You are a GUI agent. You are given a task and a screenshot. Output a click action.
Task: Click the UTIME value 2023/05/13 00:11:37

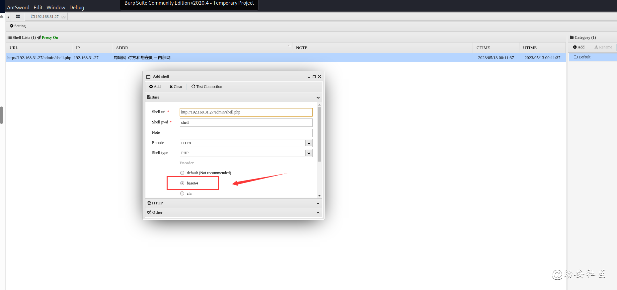(542, 58)
